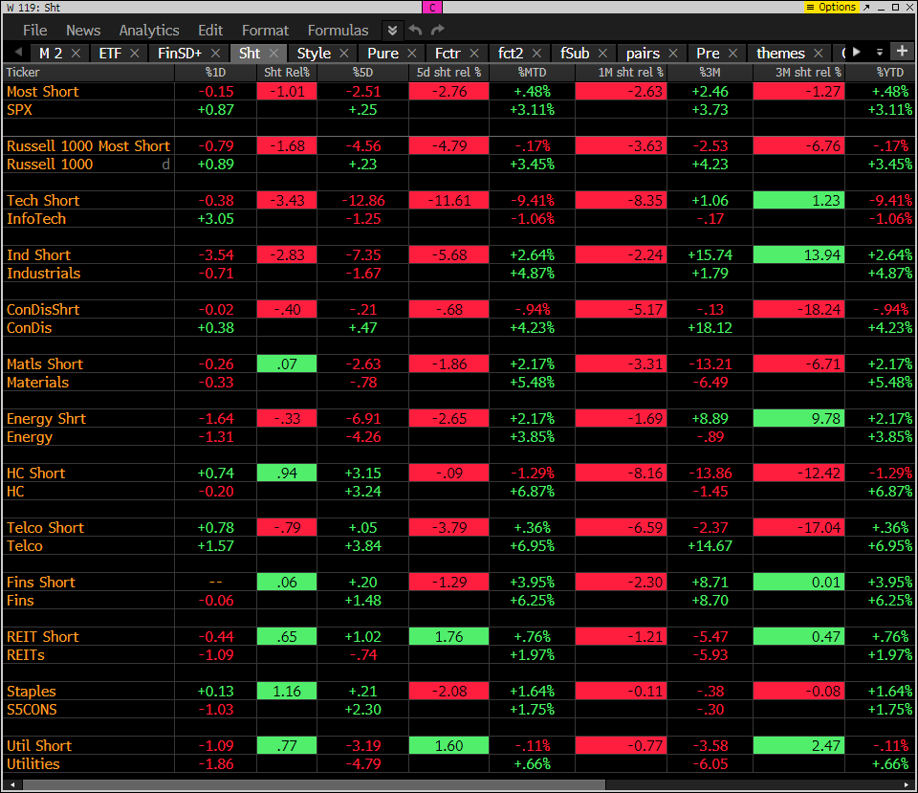918x793 pixels.
Task: Sort by the 3M sht rel % header
Action: 798,72
